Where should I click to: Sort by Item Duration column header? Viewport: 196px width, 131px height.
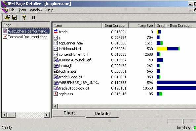pyautogui.click(x=115, y=26)
